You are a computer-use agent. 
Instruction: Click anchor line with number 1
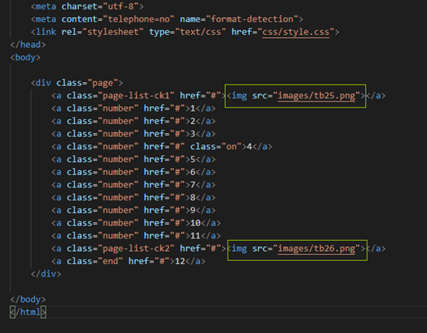click(133, 108)
